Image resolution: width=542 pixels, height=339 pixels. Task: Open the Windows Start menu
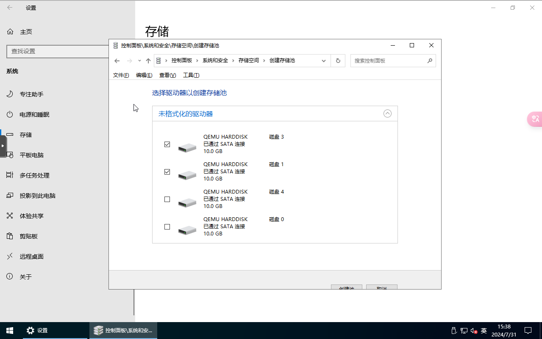point(9,331)
